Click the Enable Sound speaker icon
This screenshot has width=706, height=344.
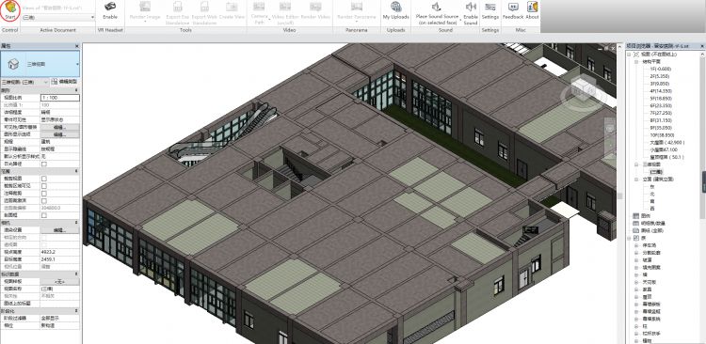(471, 7)
